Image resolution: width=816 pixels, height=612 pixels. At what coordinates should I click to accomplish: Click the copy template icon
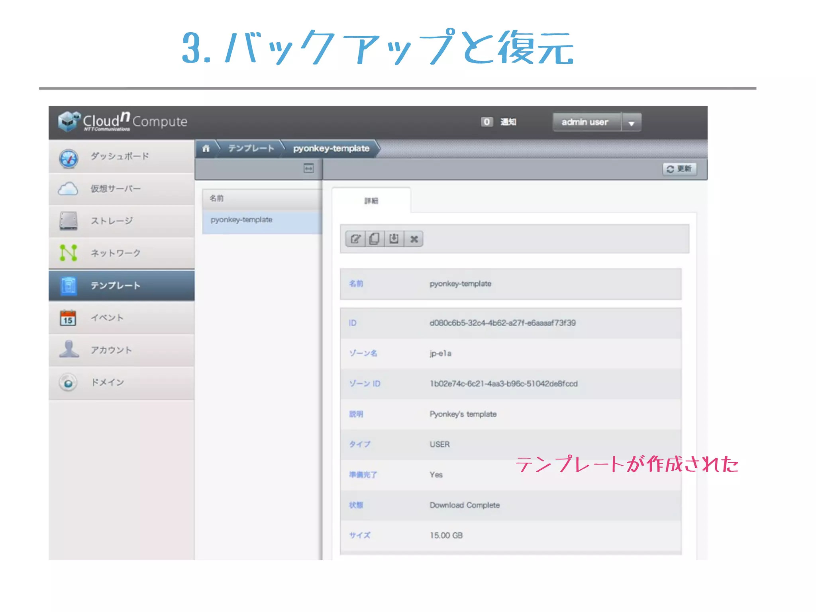pyautogui.click(x=375, y=239)
